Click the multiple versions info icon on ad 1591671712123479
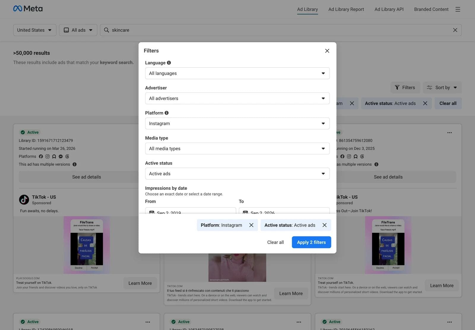 point(75,164)
